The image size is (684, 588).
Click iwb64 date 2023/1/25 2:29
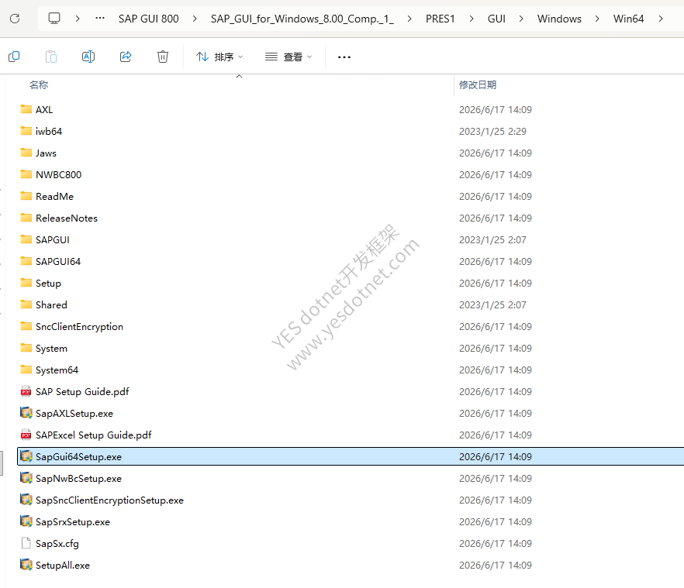point(492,131)
